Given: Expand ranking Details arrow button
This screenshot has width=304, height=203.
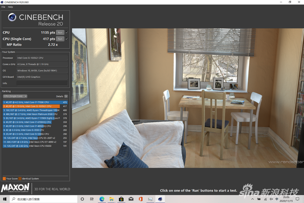Looking at the screenshot, I should pyautogui.click(x=66, y=96).
